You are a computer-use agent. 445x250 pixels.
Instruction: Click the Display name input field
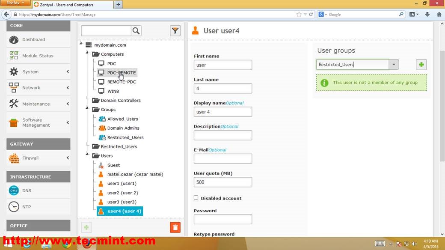(223, 112)
